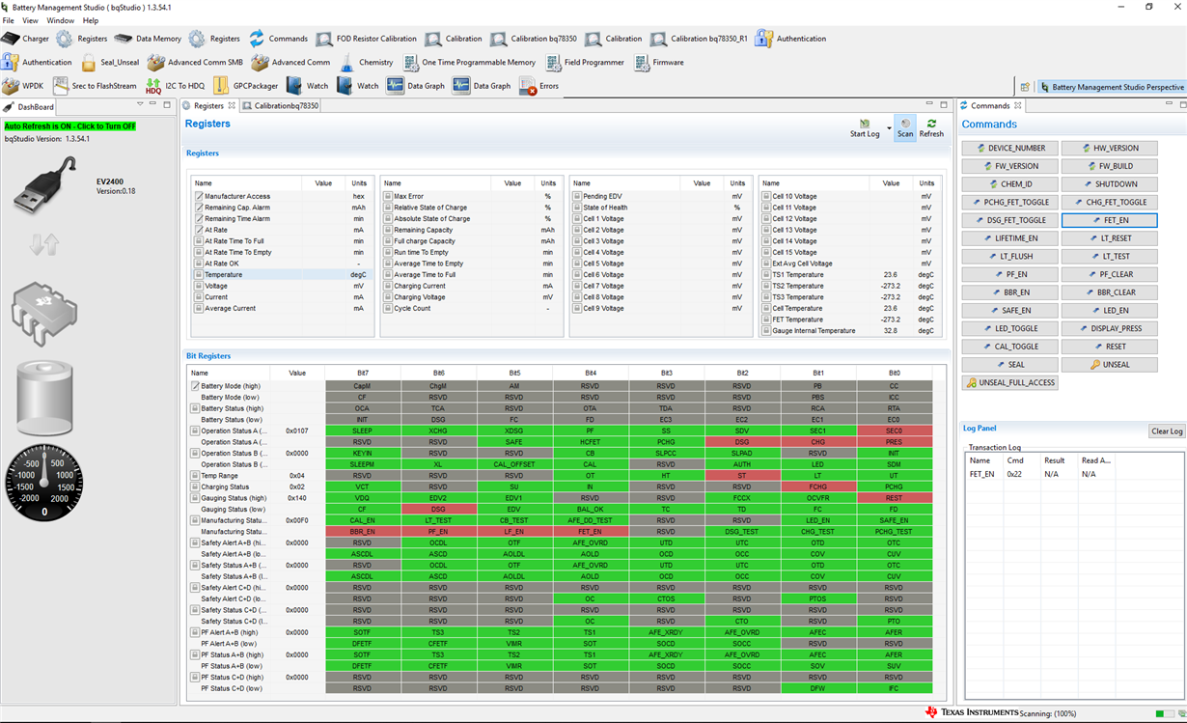This screenshot has width=1187, height=723.
Task: Click the current gauge dial
Action: point(44,483)
